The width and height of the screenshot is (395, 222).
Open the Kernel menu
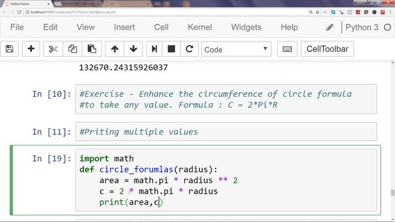point(200,27)
